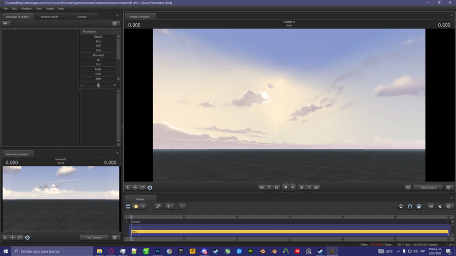Switch to the Graph Editor timeline mode
The image size is (456, 256).
[143, 206]
